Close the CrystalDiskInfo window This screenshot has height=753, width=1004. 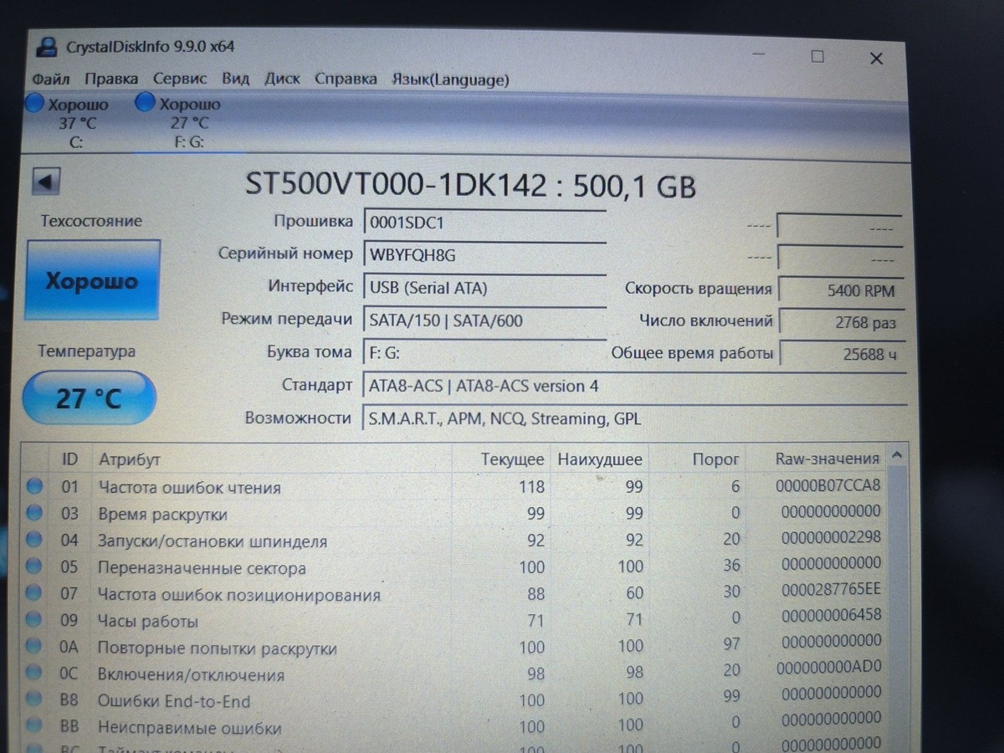coord(876,58)
